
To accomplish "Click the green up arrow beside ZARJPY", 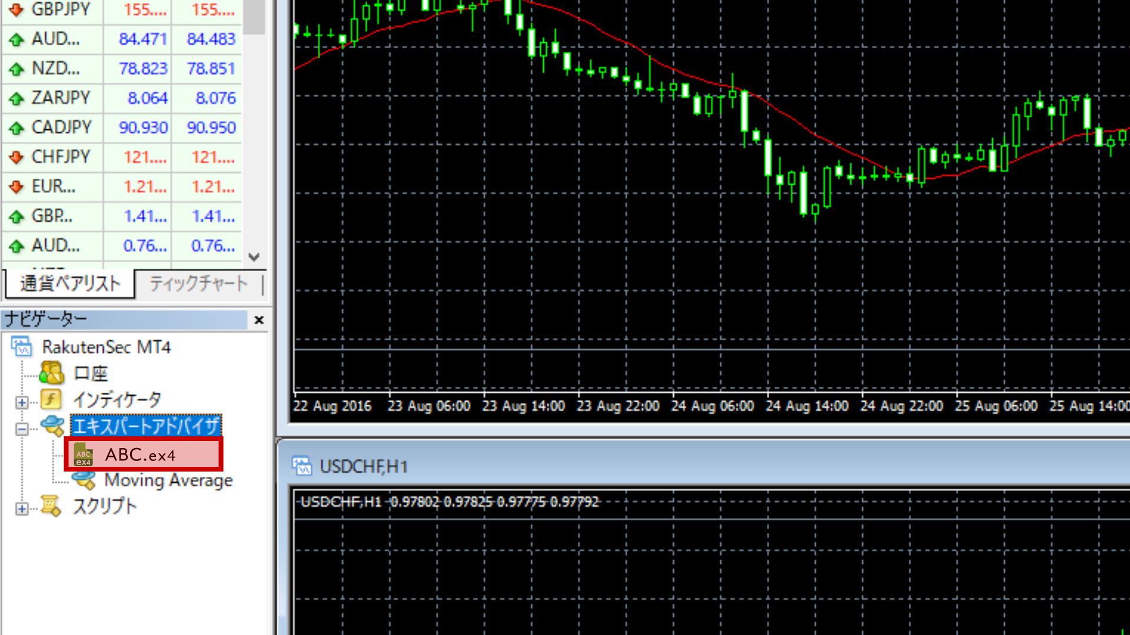I will pyautogui.click(x=16, y=98).
